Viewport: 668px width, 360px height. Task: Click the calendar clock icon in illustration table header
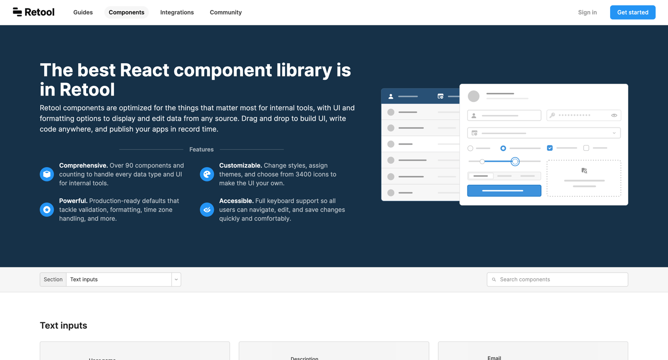point(440,96)
